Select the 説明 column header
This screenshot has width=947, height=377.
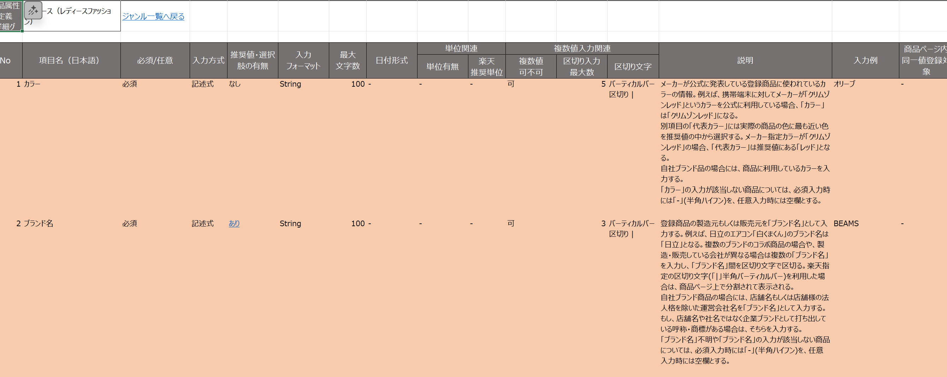pos(745,61)
